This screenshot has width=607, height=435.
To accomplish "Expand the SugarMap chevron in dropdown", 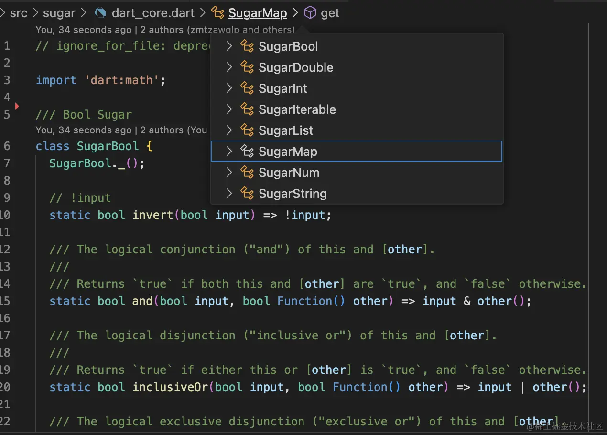I will point(229,152).
